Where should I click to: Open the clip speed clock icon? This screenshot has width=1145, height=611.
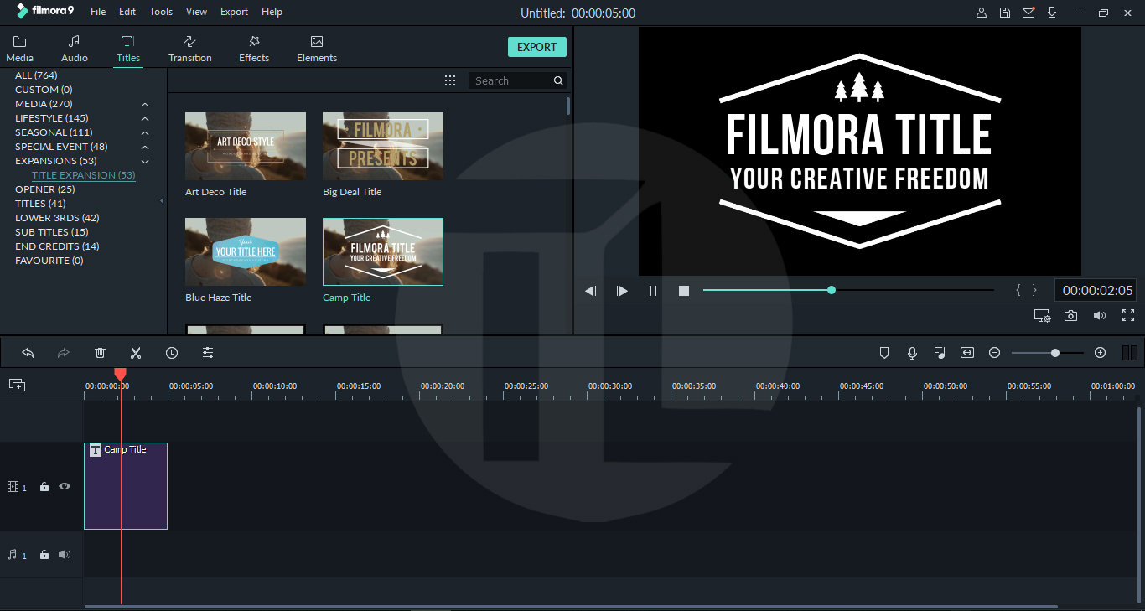(x=172, y=353)
